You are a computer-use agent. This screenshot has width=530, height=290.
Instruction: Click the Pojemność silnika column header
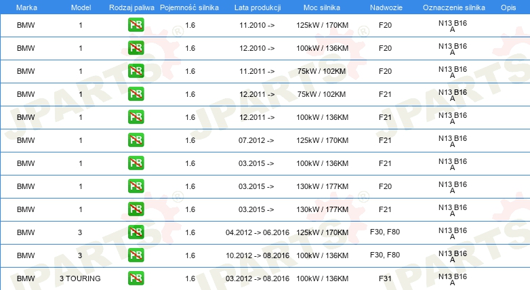(x=189, y=7)
